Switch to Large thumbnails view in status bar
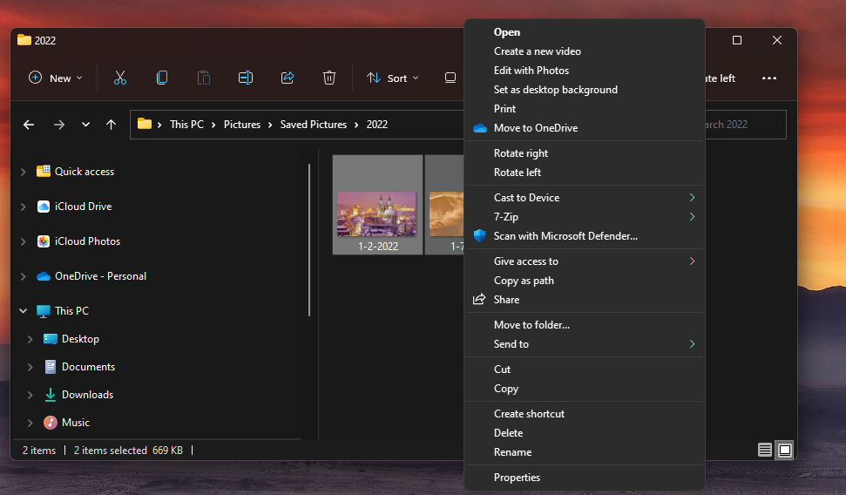This screenshot has width=846, height=495. [785, 450]
